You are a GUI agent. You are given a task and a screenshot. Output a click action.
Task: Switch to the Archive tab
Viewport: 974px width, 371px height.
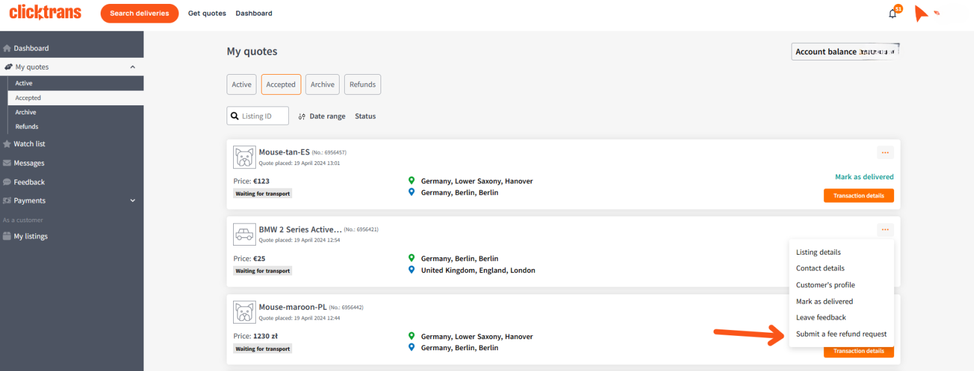322,84
